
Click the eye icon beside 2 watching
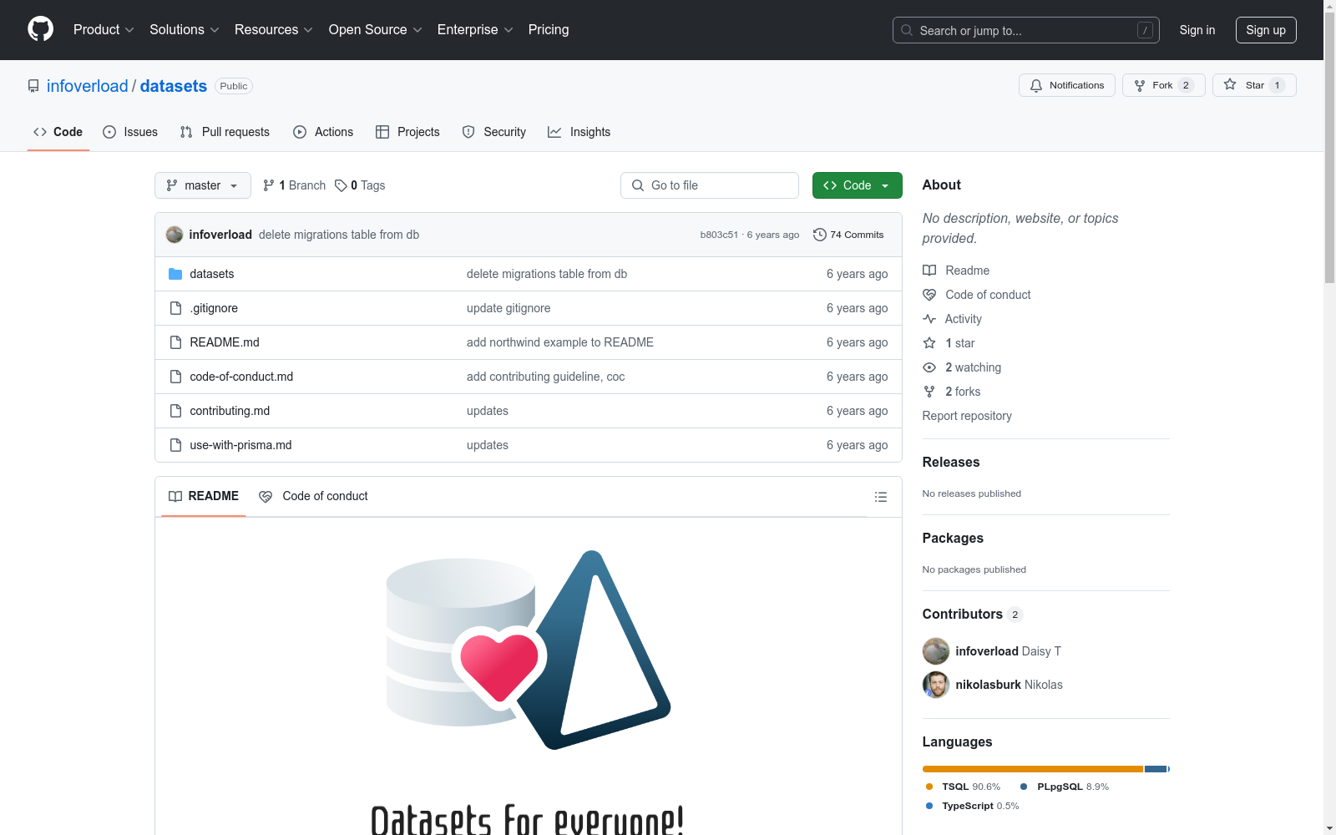[929, 367]
